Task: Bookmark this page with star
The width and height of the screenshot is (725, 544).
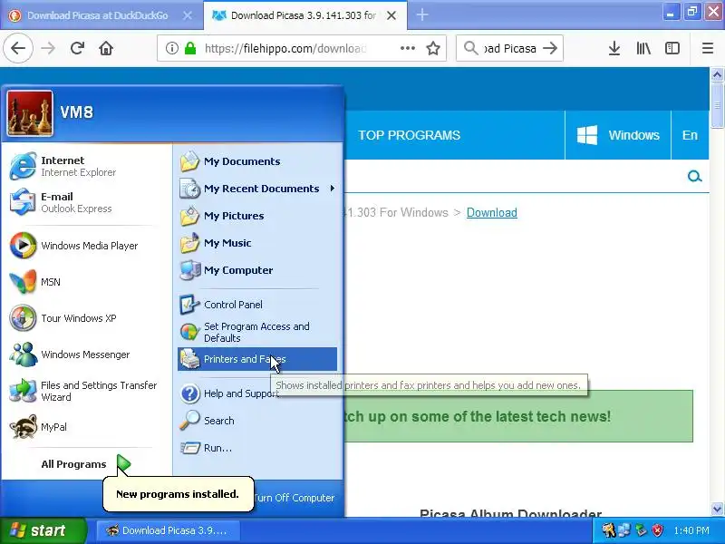Action: 433,48
